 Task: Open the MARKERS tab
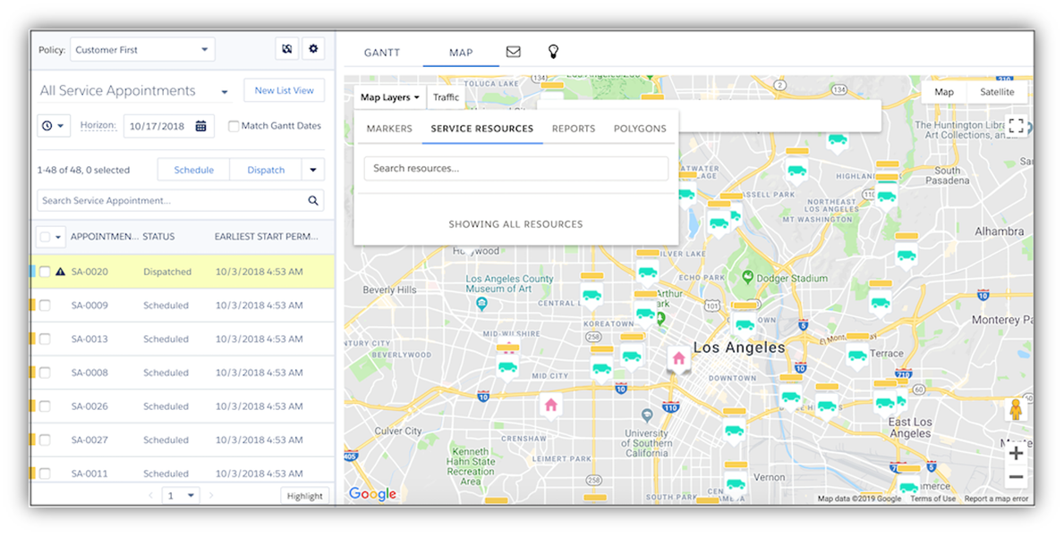point(389,128)
